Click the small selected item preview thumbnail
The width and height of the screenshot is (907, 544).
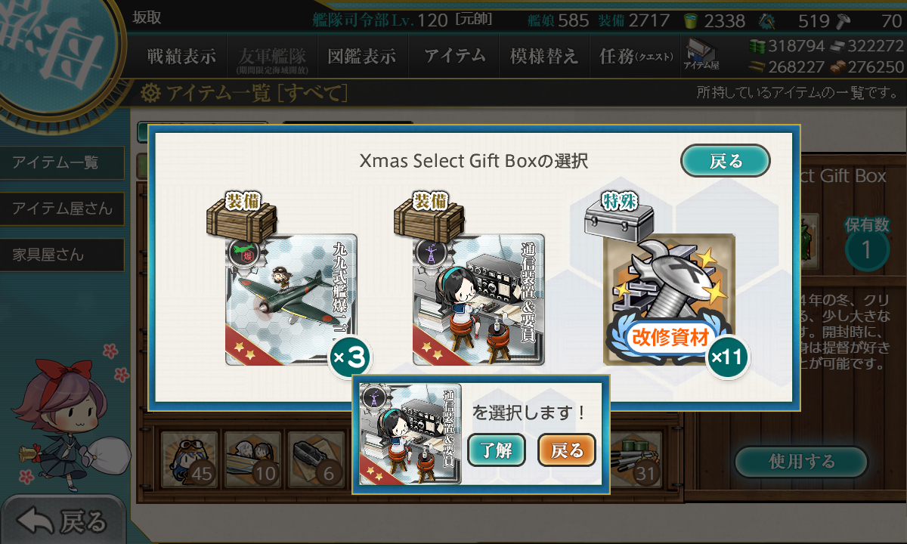click(410, 434)
